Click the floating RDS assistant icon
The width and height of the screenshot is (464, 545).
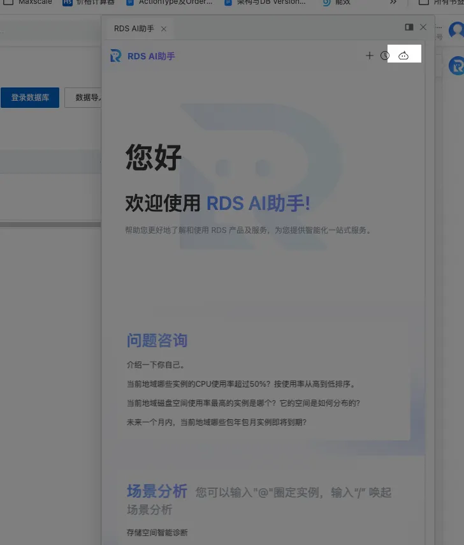click(x=456, y=66)
